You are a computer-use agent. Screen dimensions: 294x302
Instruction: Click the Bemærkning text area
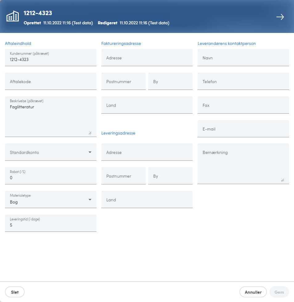[x=243, y=164]
